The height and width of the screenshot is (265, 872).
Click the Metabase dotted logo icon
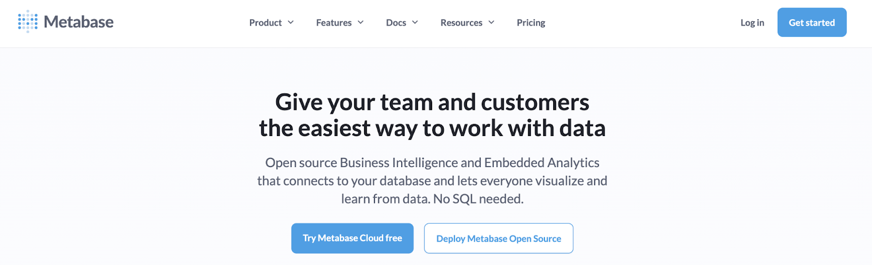pos(28,22)
